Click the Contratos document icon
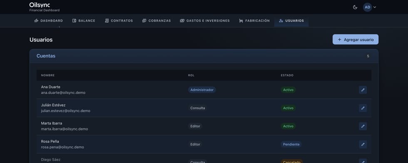The width and height of the screenshot is (408, 163). [107, 21]
